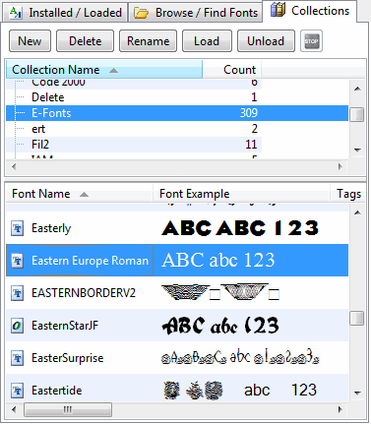Select the Eastertide font name
Viewport: 371px width, 424px height.
pos(57,391)
